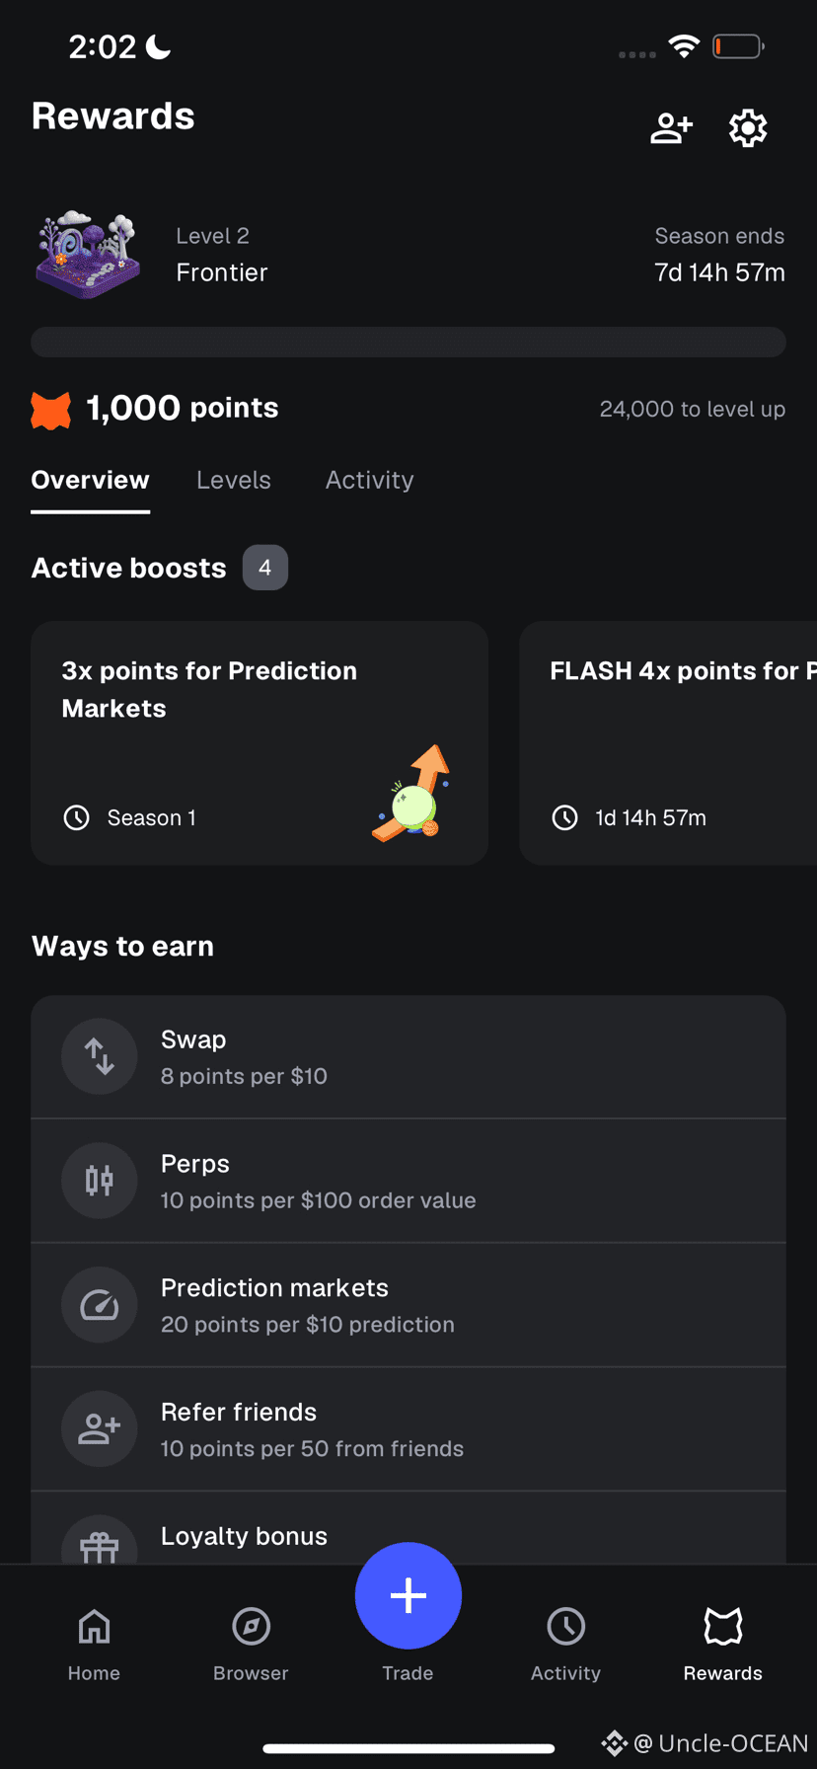Tap the Frontier level island thumbnail
The height and width of the screenshot is (1769, 817).
coord(89,254)
